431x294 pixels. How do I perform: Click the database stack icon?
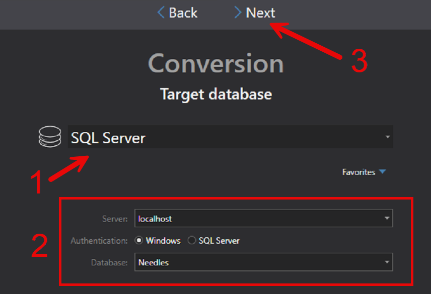pyautogui.click(x=50, y=137)
